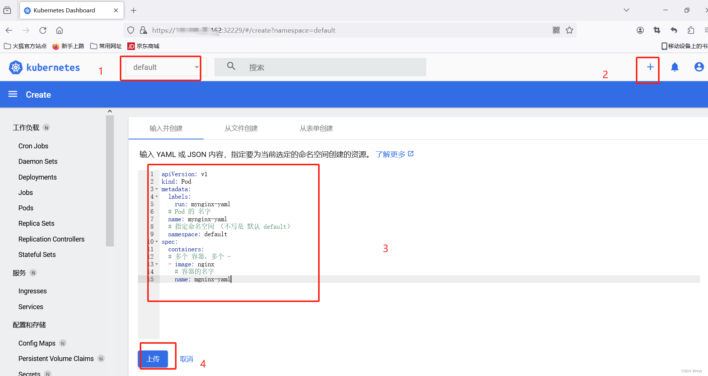Click the 服务 section heading

pyautogui.click(x=19, y=273)
